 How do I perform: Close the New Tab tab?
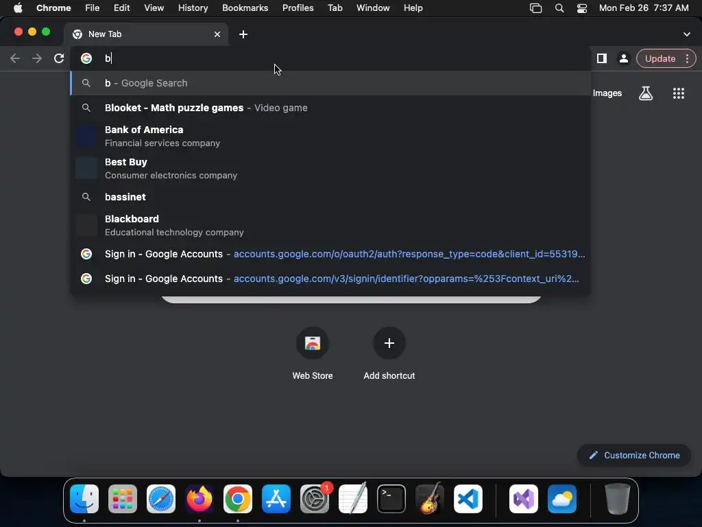pos(217,34)
